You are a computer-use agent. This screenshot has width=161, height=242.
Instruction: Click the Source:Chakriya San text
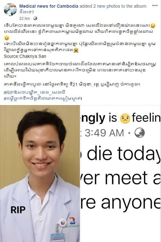25,56
